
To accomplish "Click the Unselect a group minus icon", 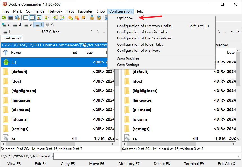I will pos(77,18).
